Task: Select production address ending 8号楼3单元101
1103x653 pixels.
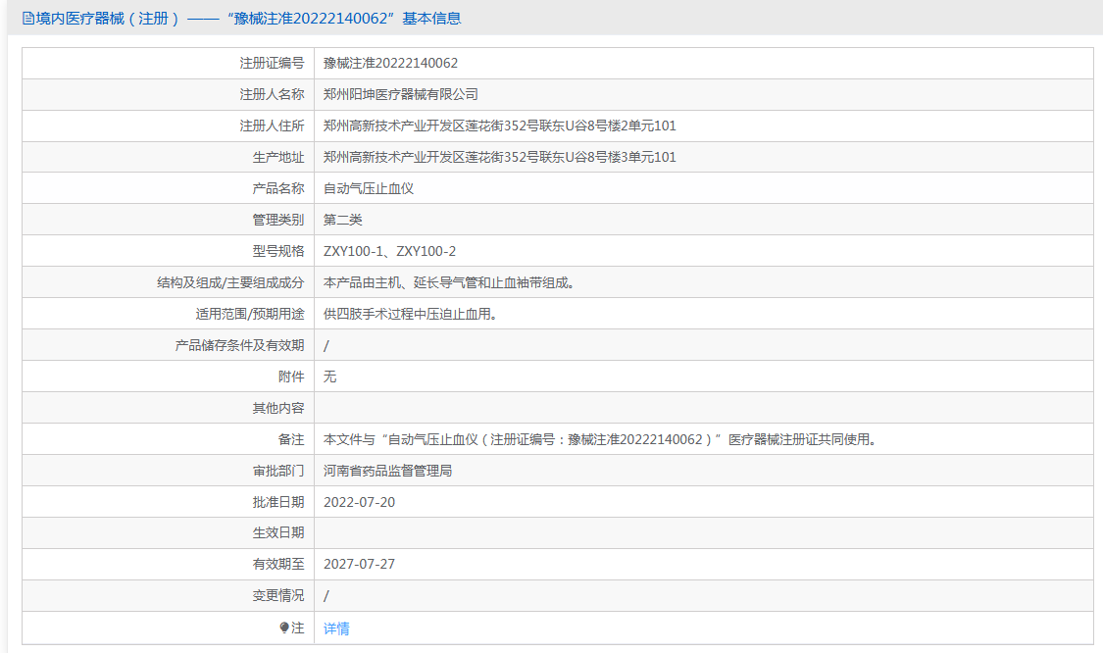Action: click(x=499, y=157)
